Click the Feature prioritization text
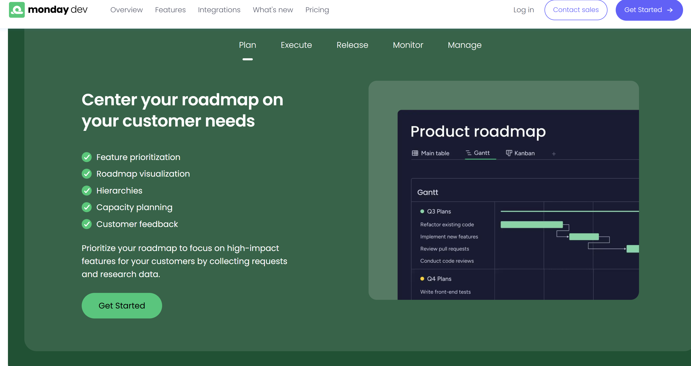 tap(138, 157)
